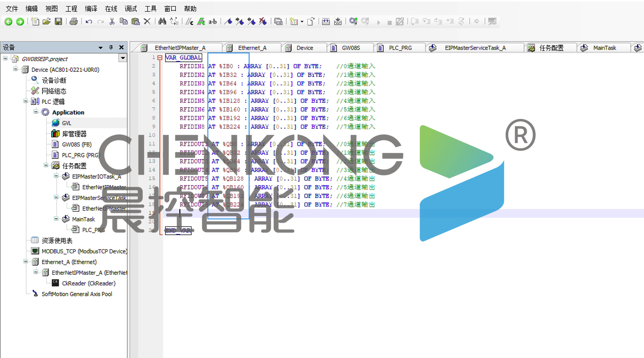Open 资源使用表 resource usage table
Viewport: 644px width, 358px height.
pyautogui.click(x=57, y=241)
